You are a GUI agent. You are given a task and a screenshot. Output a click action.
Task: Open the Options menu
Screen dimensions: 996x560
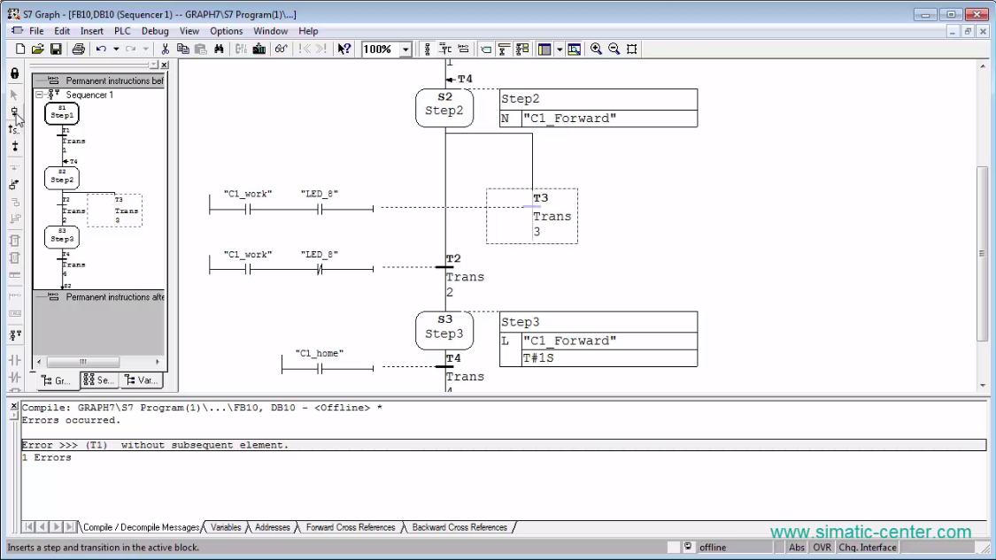tap(226, 31)
